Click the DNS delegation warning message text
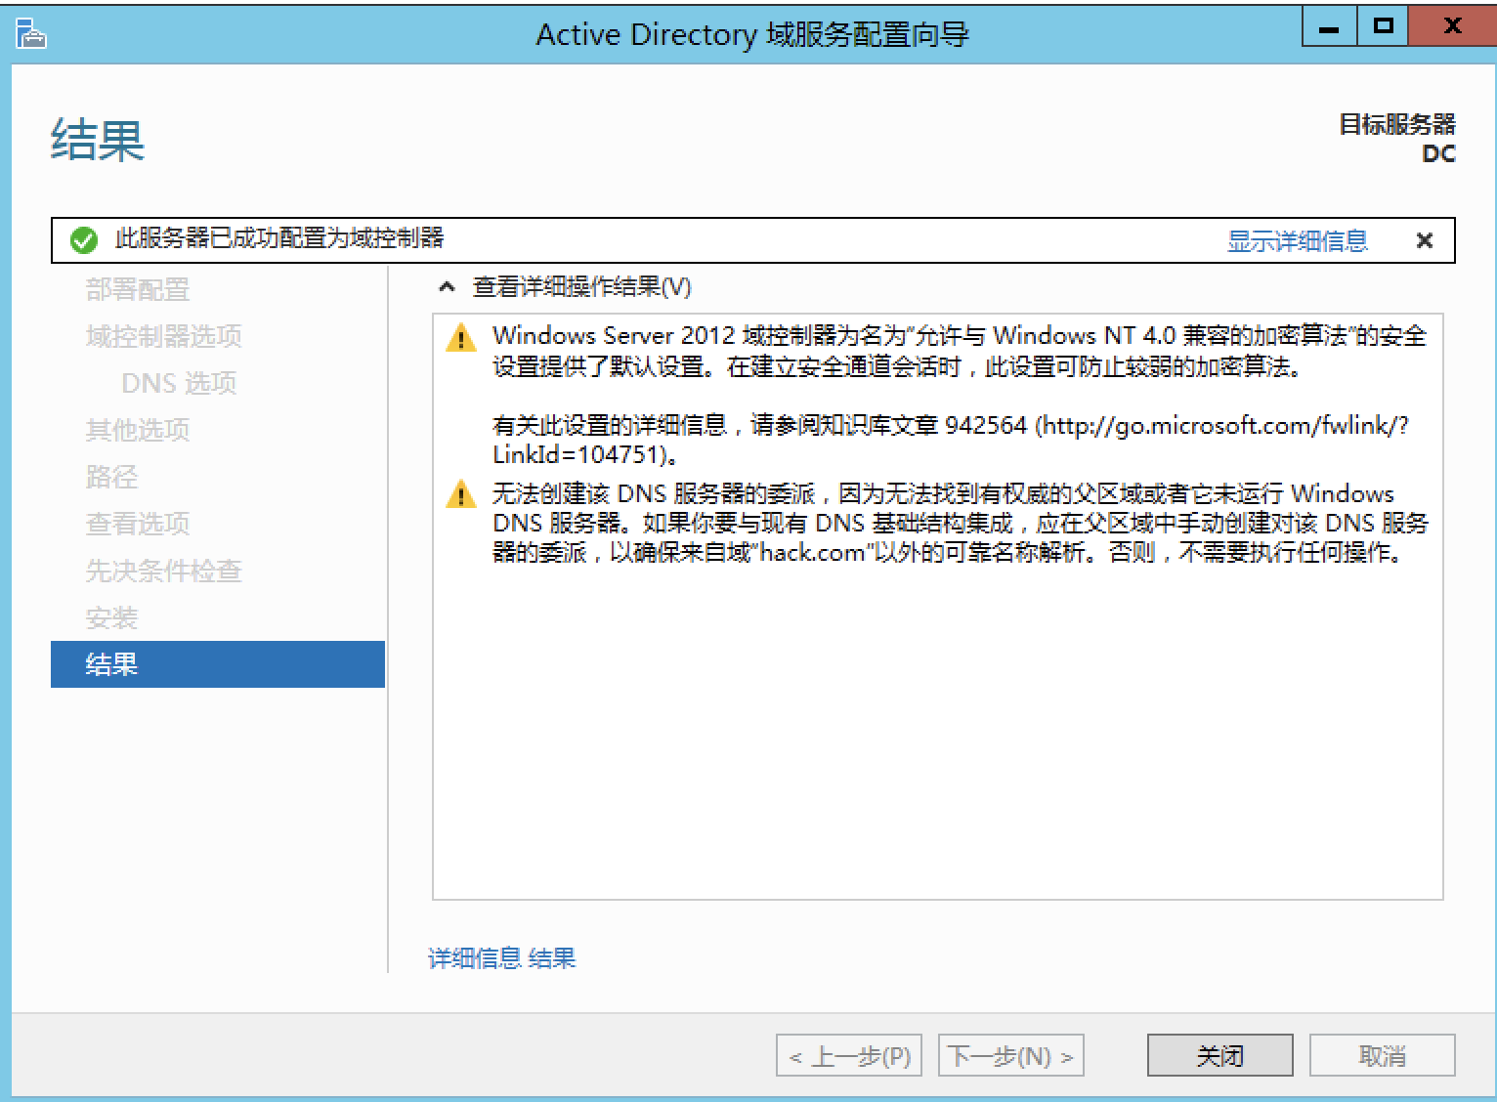This screenshot has height=1102, width=1497. coord(961,523)
